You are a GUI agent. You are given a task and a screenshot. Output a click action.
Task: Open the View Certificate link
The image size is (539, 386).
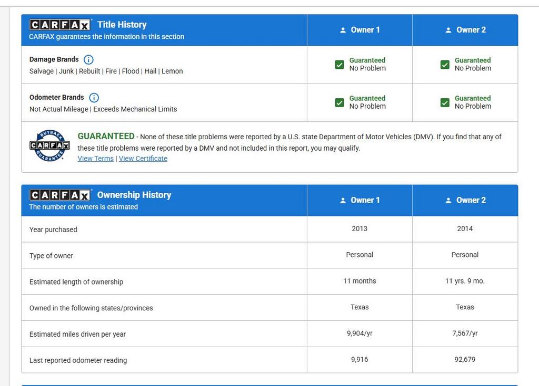143,159
